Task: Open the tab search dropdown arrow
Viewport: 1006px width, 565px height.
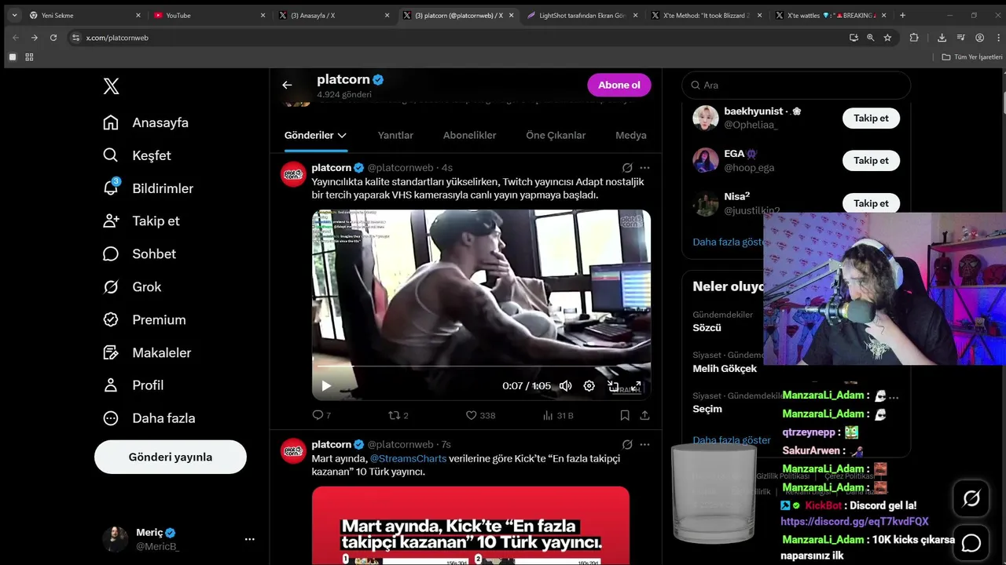Action: click(x=14, y=15)
